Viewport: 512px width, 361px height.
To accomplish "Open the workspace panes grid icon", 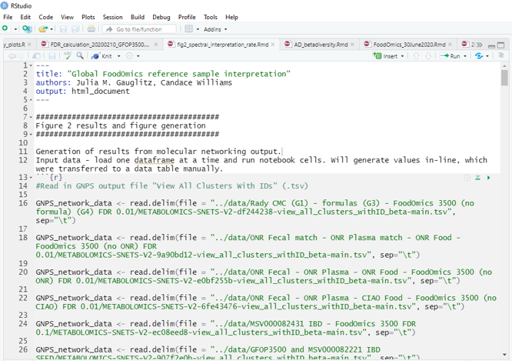I will pos(189,29).
